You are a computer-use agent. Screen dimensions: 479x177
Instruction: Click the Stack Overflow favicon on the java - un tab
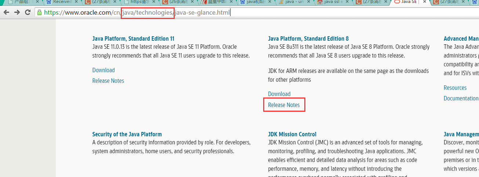[281, 2]
